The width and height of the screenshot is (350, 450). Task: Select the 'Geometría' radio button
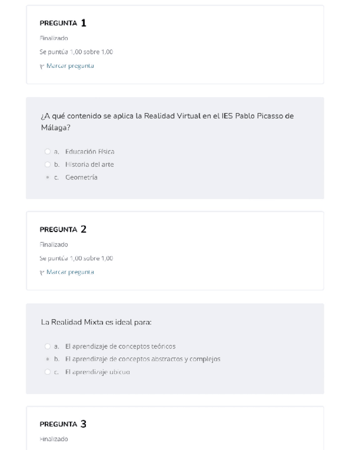coord(48,177)
